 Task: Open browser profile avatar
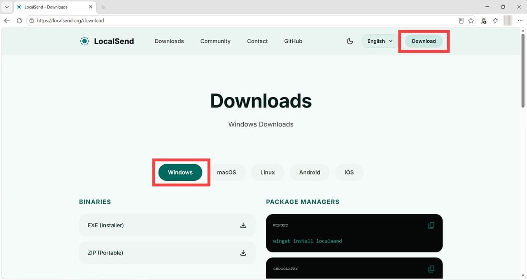point(508,21)
